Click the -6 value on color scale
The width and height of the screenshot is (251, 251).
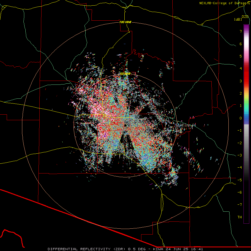point(240,192)
